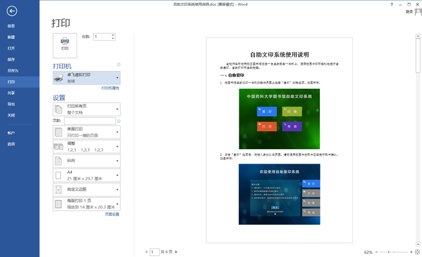Open the A4 paper size dropdown
The image size is (422, 257).
point(86,175)
